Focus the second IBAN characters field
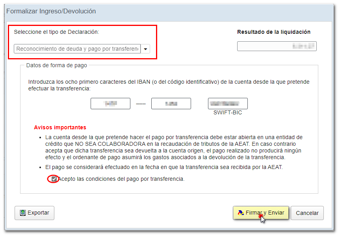338x235 pixels. (171, 103)
